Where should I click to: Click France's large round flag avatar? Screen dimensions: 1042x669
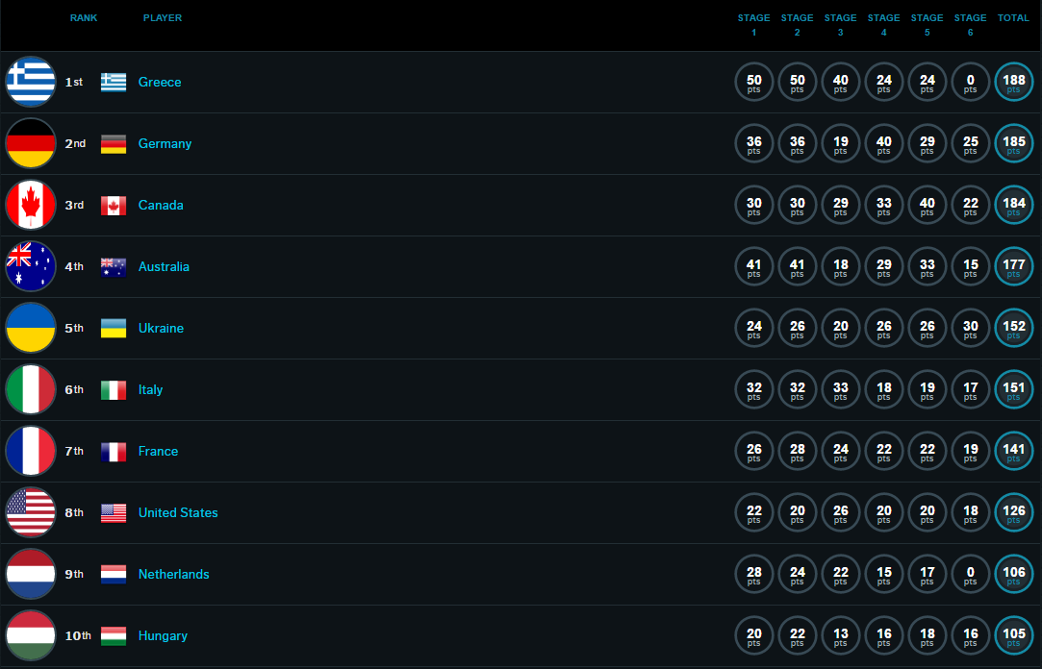point(31,452)
